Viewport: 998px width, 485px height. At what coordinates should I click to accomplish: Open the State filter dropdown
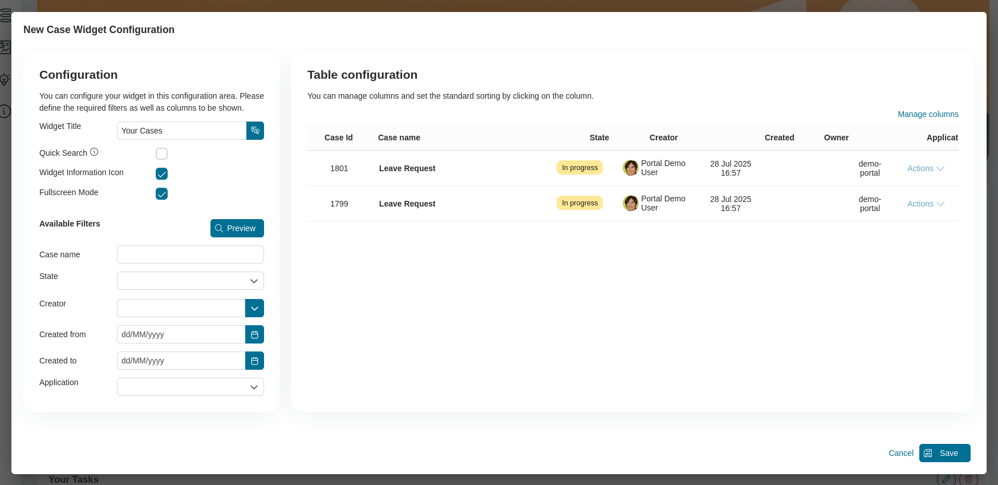[x=190, y=281]
